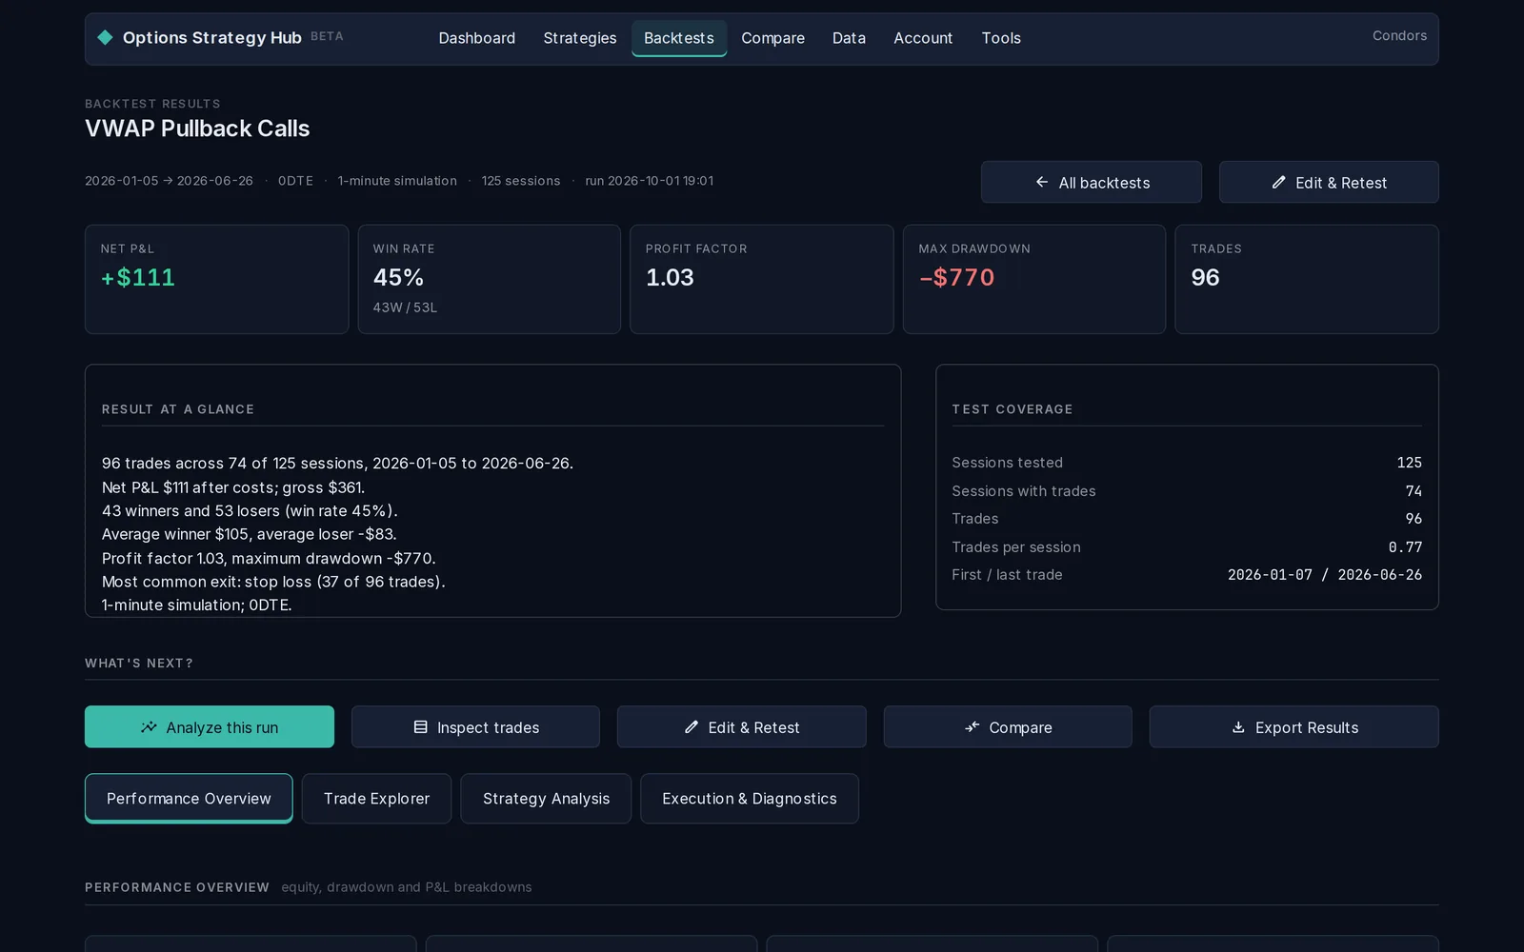Click the Trades card value 96
1524x952 pixels.
[1205, 277]
